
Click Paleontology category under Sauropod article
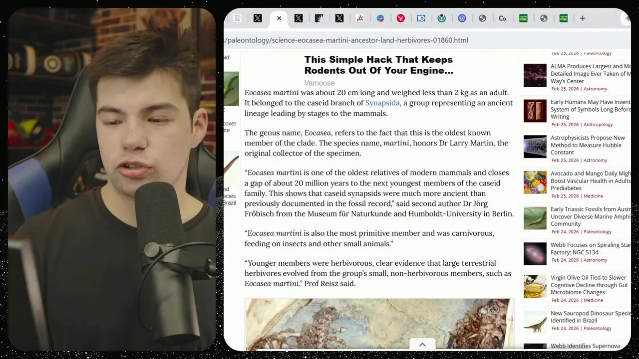598,329
